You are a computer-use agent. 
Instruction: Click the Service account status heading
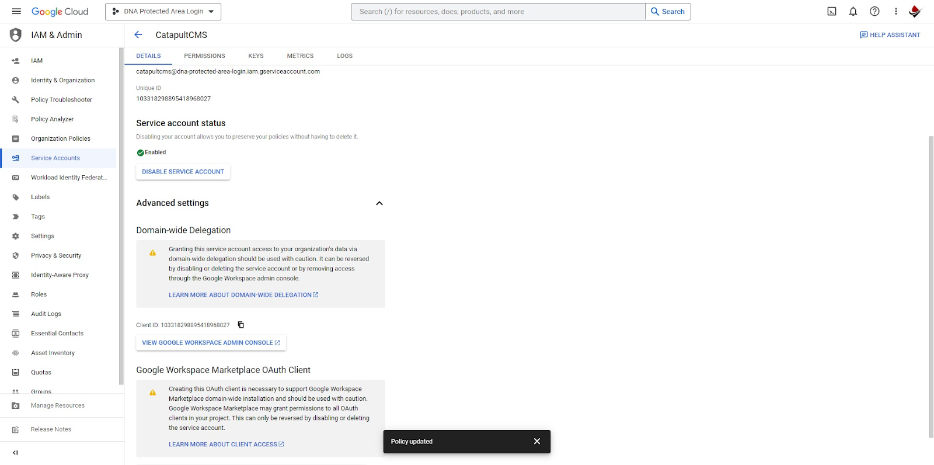(x=181, y=123)
